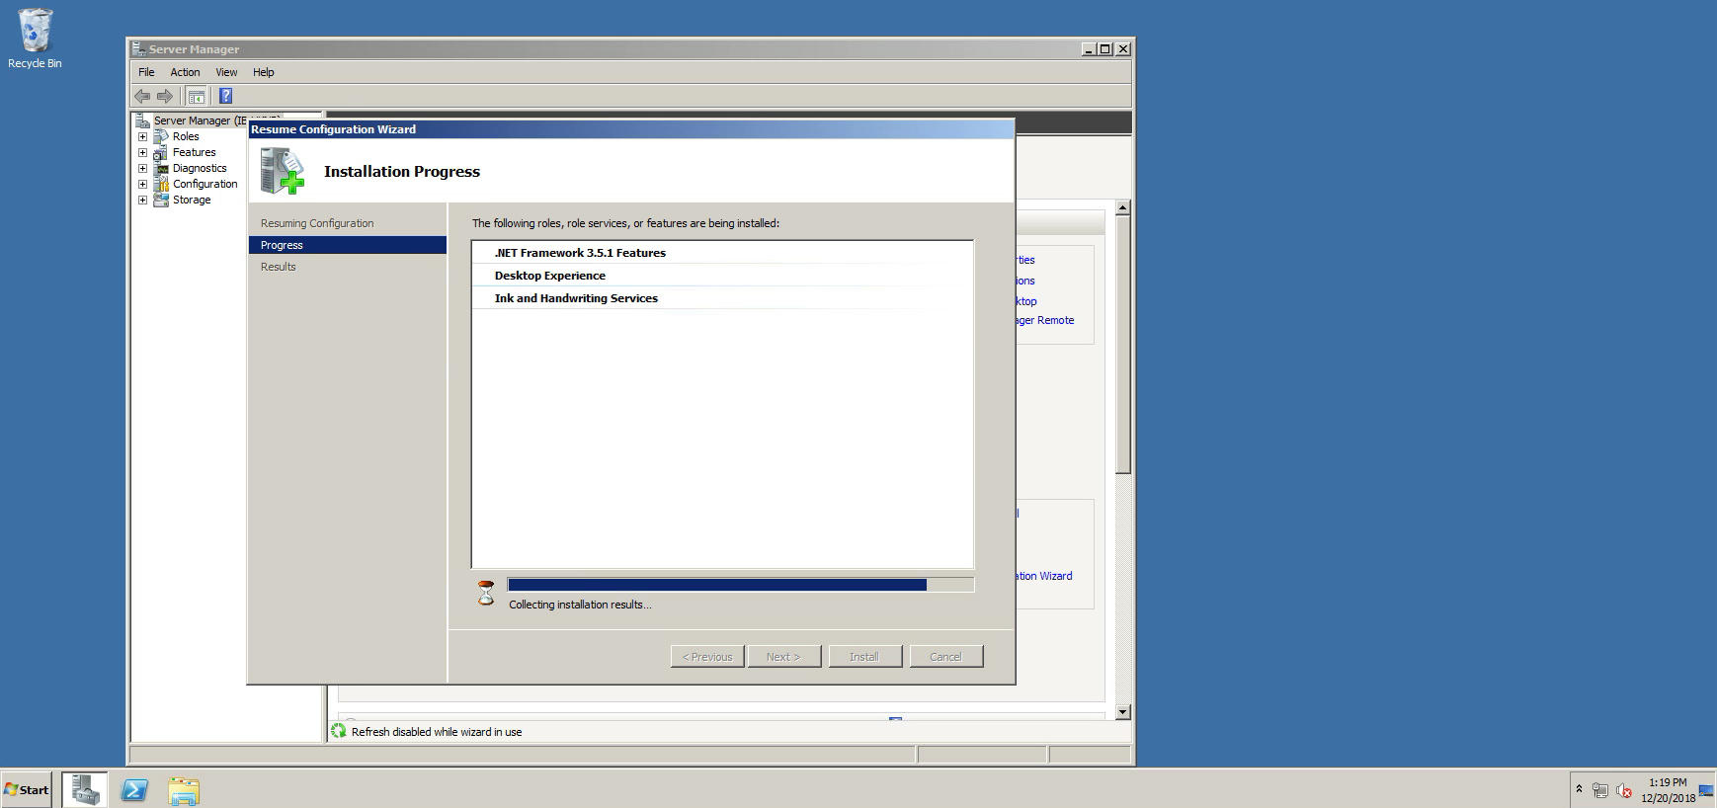
Task: Click the vertical scrollbar up arrow
Action: pyautogui.click(x=1122, y=207)
